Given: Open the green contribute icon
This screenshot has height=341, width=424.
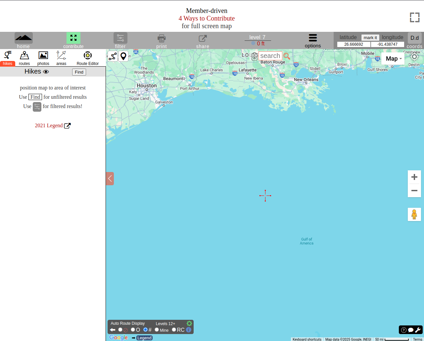Looking at the screenshot, I should pos(73,38).
